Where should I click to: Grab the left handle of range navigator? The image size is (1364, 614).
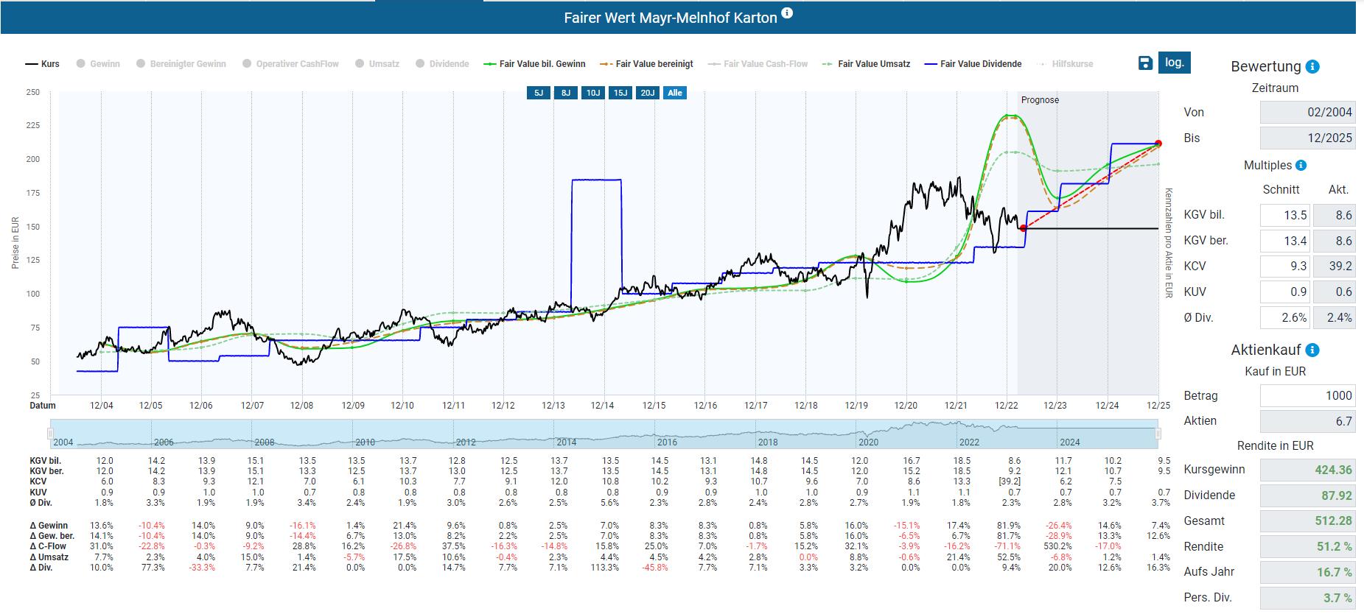(x=50, y=434)
